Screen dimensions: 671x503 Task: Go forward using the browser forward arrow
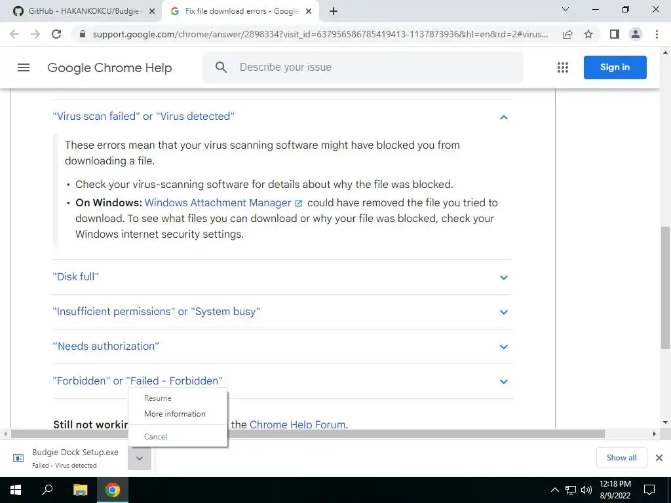[x=35, y=34]
